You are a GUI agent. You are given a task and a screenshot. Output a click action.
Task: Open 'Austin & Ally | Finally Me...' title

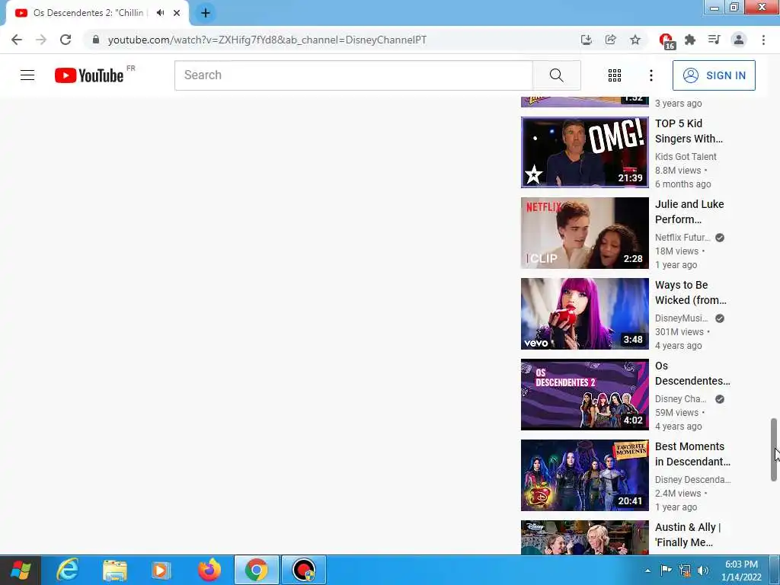click(688, 535)
